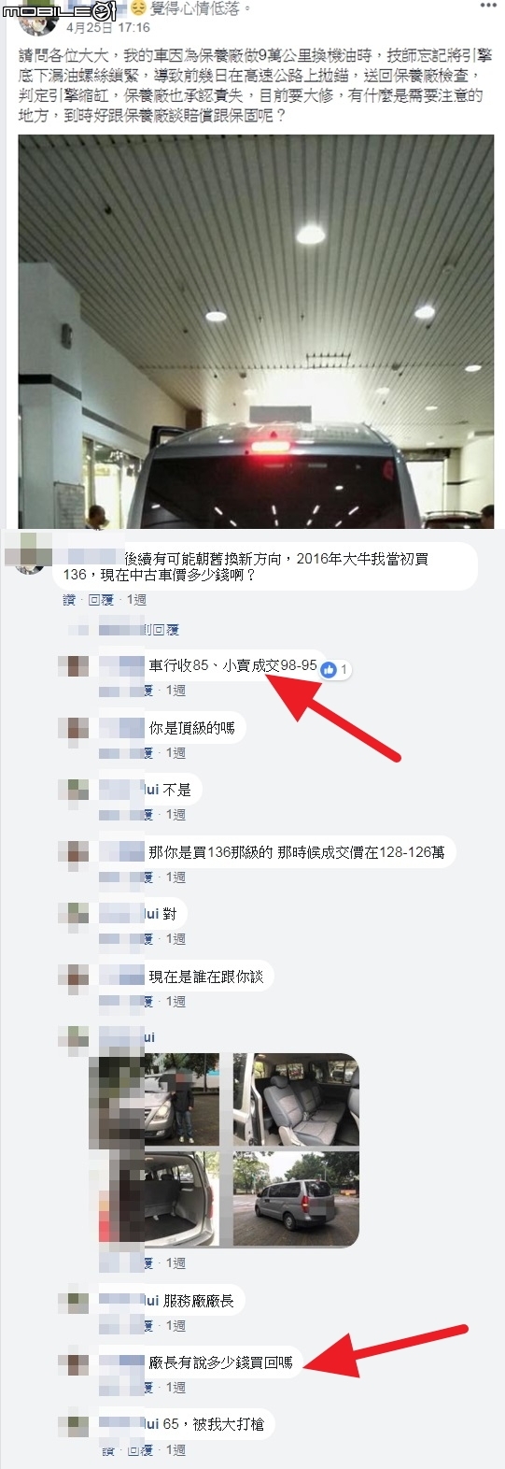Click avatar beside the 現在是誰在跟你談 comment
This screenshot has width=505, height=1469.
[x=74, y=977]
